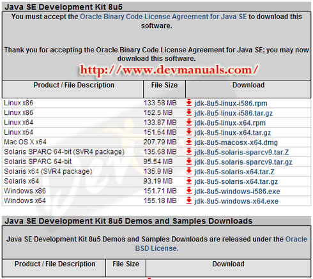
Task: Click the 207.79 MB file size
Action: [160, 142]
